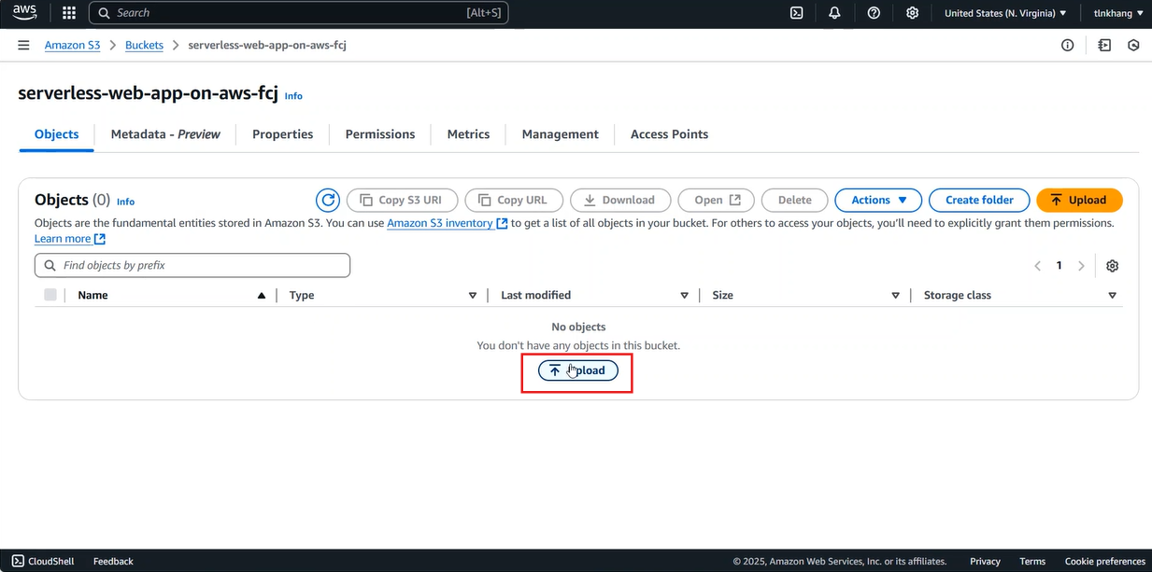Click the Download button

[620, 200]
